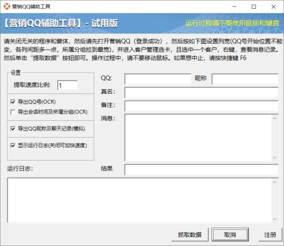
Task: Minimize the 营销QQ辅助工具 window
Action: coord(234,7)
